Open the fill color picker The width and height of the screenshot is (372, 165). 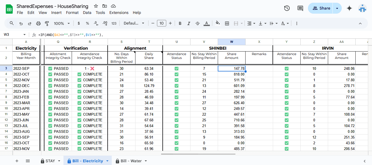[x=217, y=23]
